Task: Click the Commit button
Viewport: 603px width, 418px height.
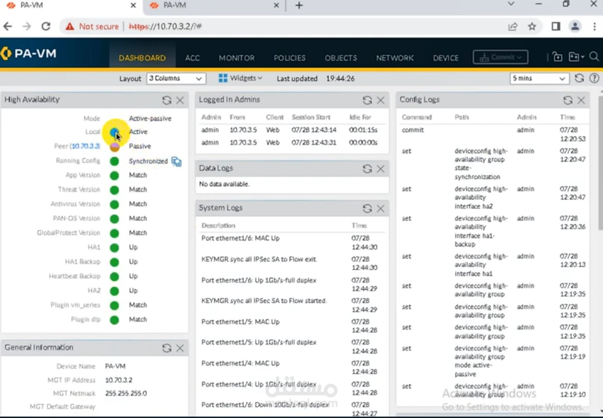Action: [500, 57]
